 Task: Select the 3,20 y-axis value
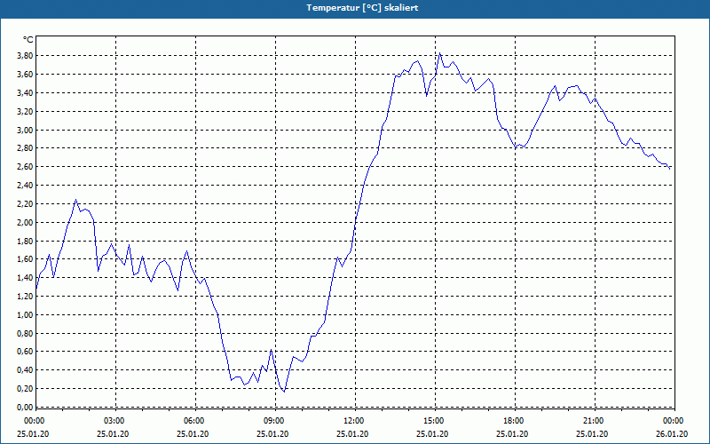point(26,112)
